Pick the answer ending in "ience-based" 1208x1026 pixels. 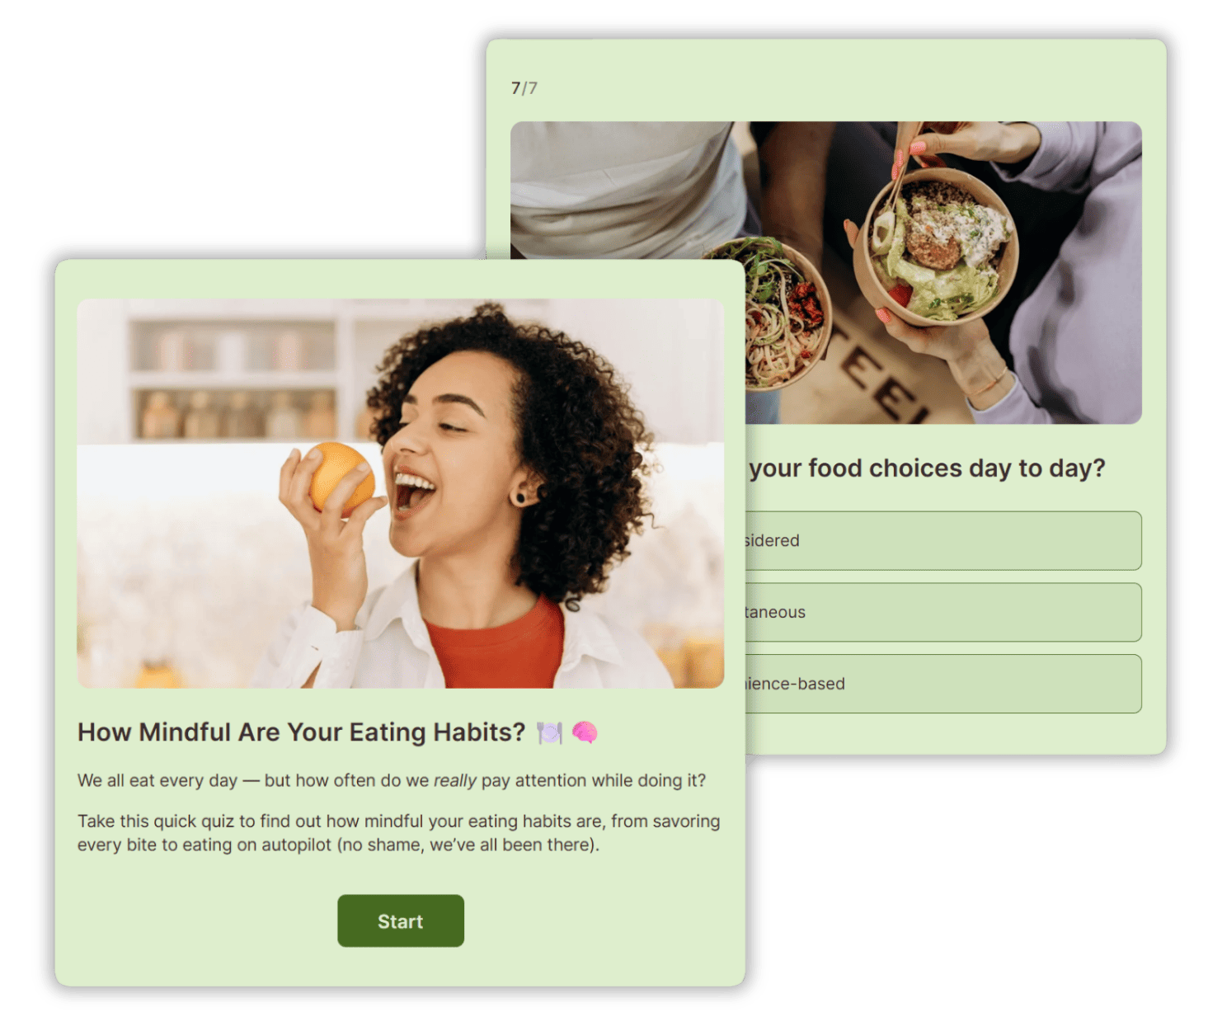pyautogui.click(x=943, y=684)
